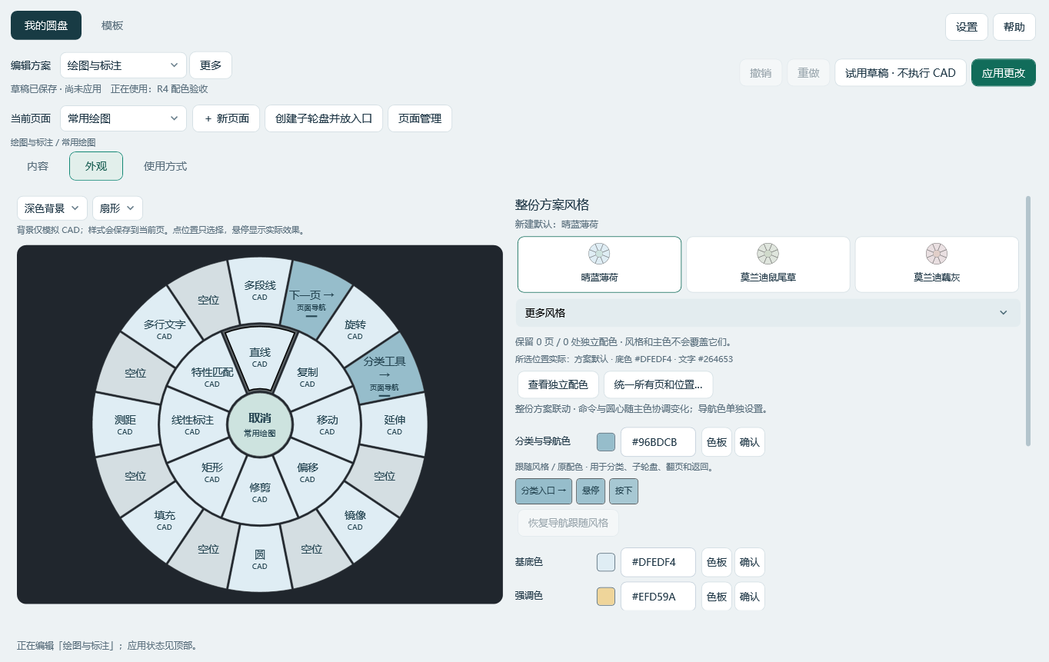Screen dimensions: 1049x662
Task: Open the 编辑方案 dropdown 绘图与标注
Action: [123, 65]
